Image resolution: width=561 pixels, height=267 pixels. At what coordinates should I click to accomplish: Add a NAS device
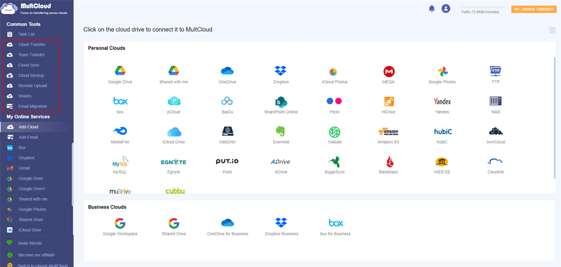496,101
